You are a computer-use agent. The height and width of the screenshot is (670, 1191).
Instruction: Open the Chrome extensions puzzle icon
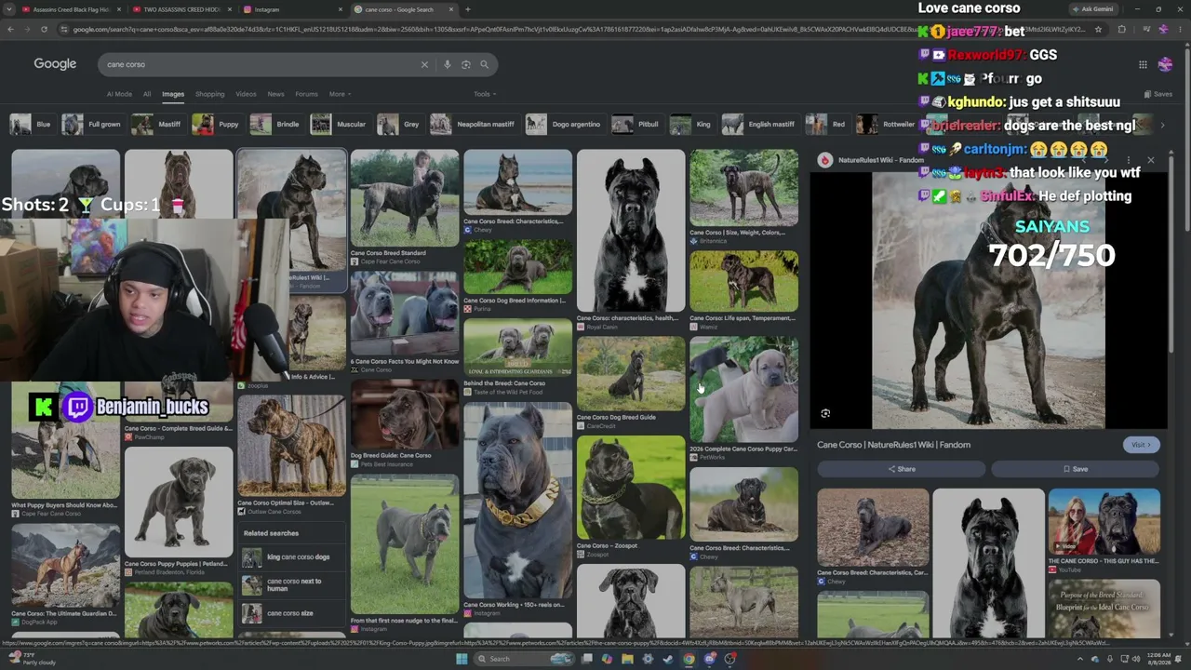pos(1121,29)
